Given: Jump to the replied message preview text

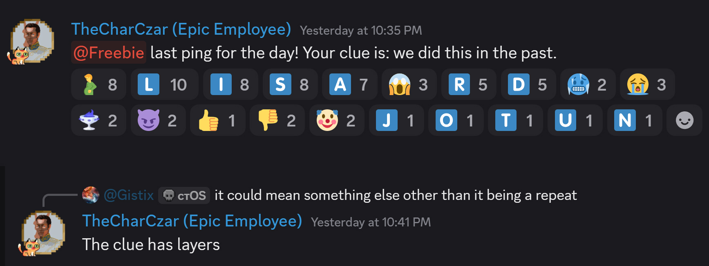Looking at the screenshot, I should [x=395, y=195].
